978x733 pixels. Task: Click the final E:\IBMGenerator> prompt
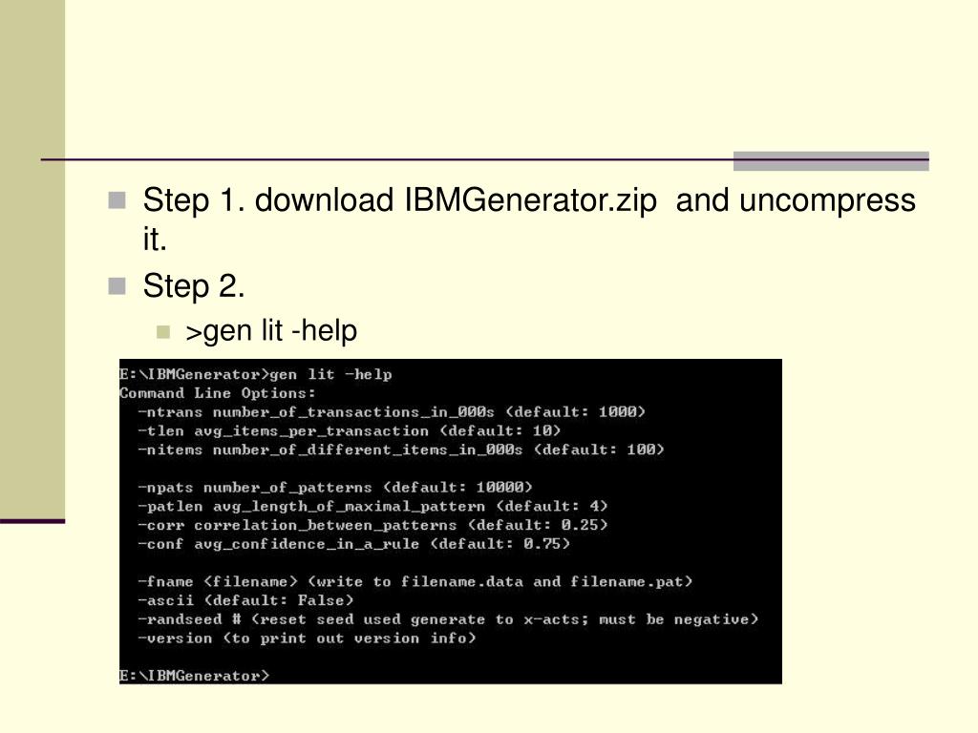(195, 676)
